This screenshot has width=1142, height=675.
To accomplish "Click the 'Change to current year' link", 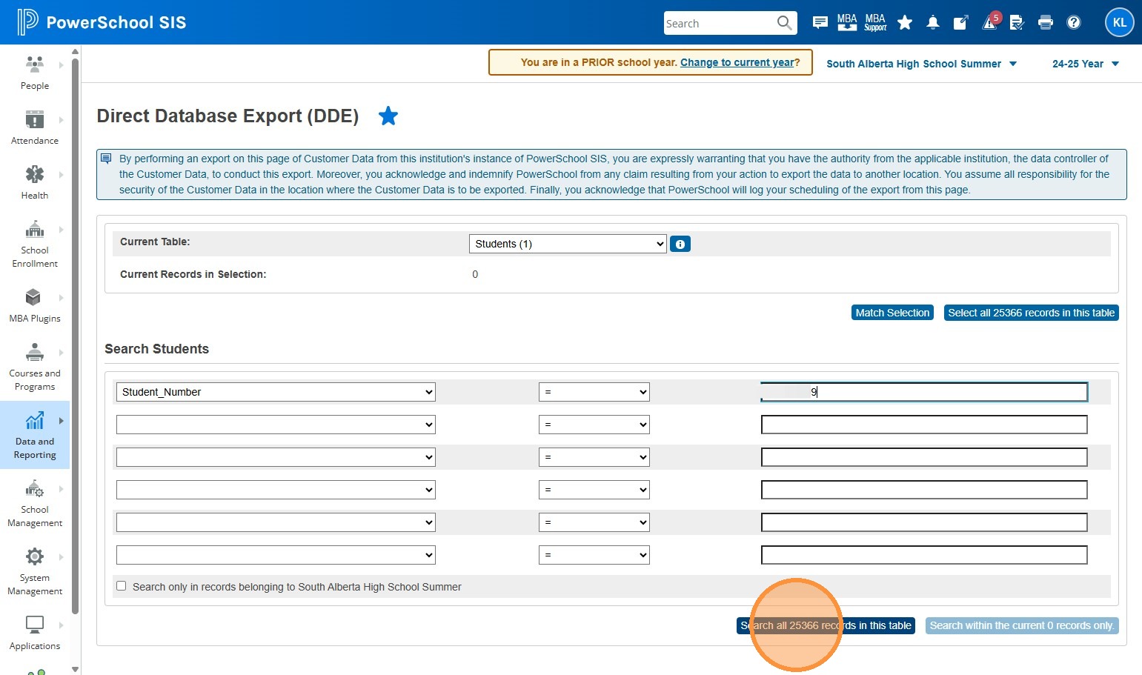I will [x=737, y=62].
